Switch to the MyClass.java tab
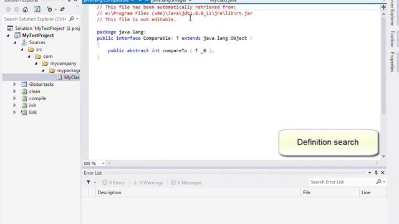Image resolution: width=399 pixels, height=224 pixels. [223, 1]
